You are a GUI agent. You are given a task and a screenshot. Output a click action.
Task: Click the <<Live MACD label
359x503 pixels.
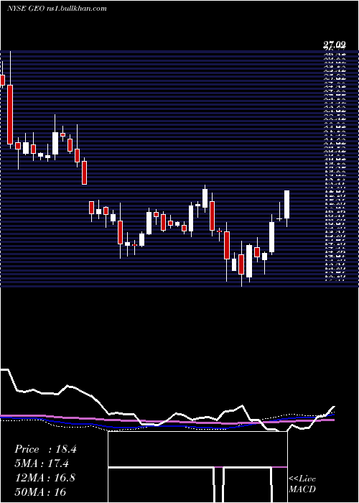click(x=302, y=484)
